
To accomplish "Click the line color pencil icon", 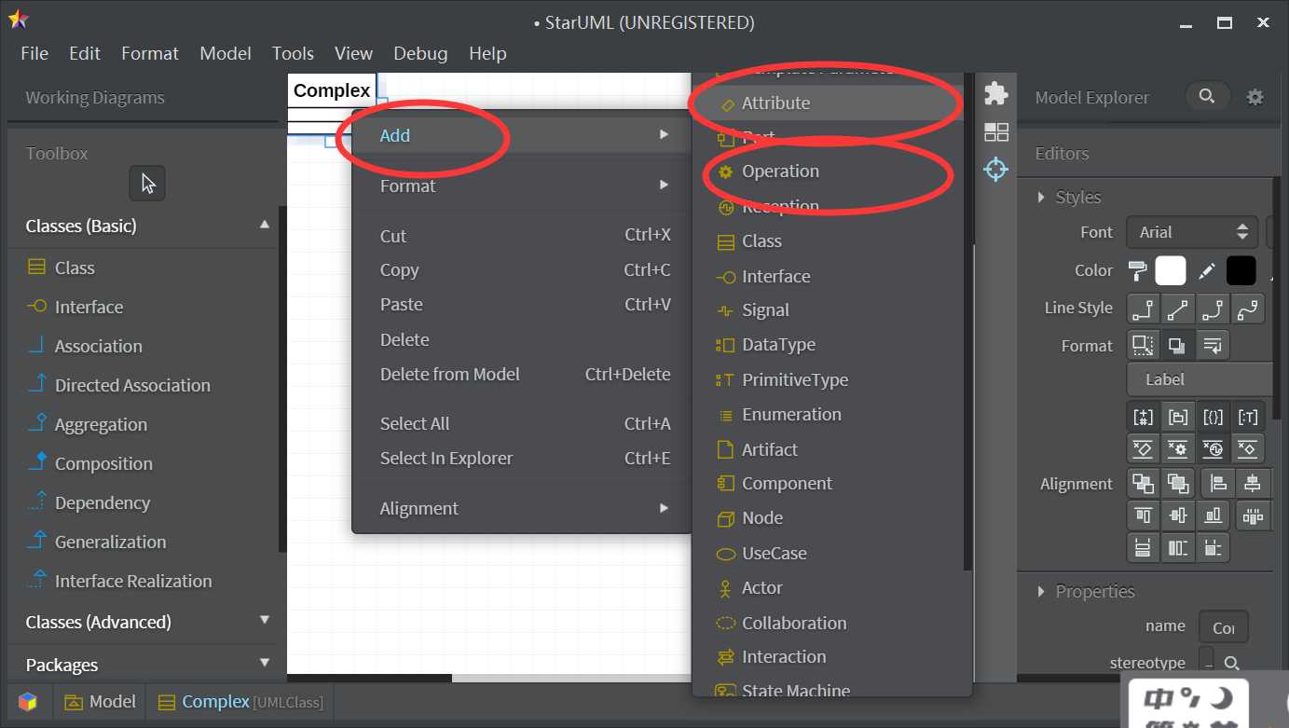I will 1207,271.
